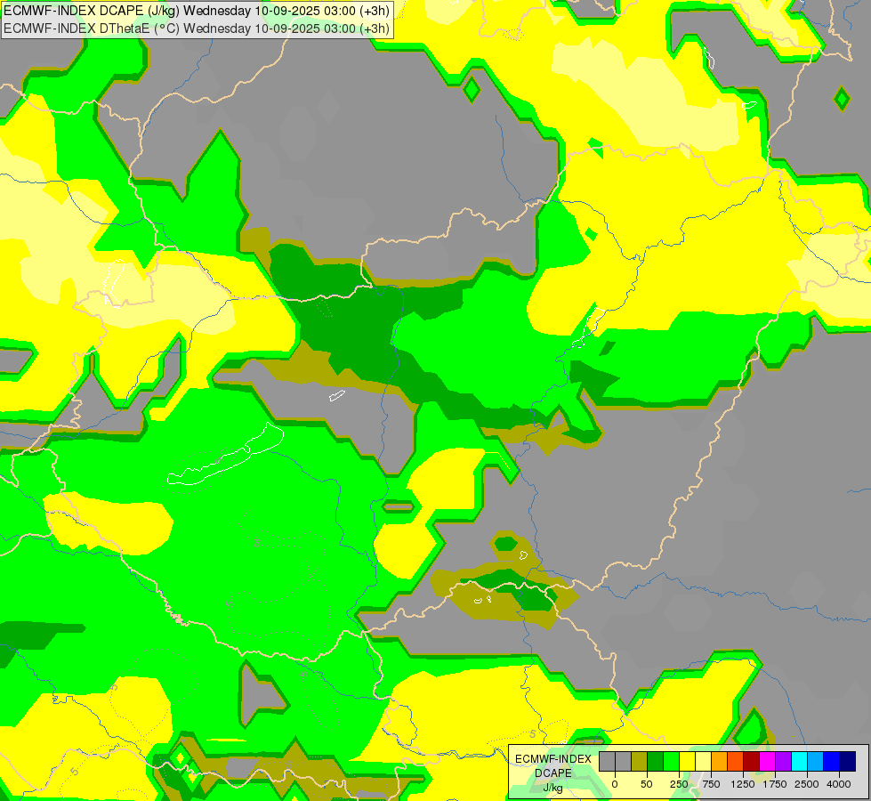Image resolution: width=871 pixels, height=801 pixels.
Task: Select the dark green legend swatch above 50
Action: 656,761
